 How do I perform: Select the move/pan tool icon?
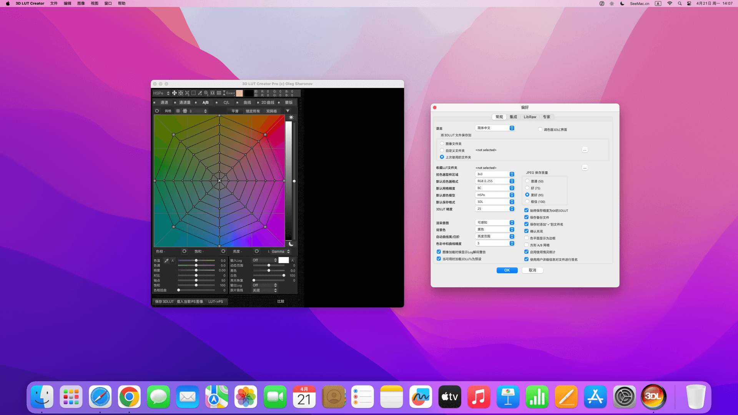(174, 93)
